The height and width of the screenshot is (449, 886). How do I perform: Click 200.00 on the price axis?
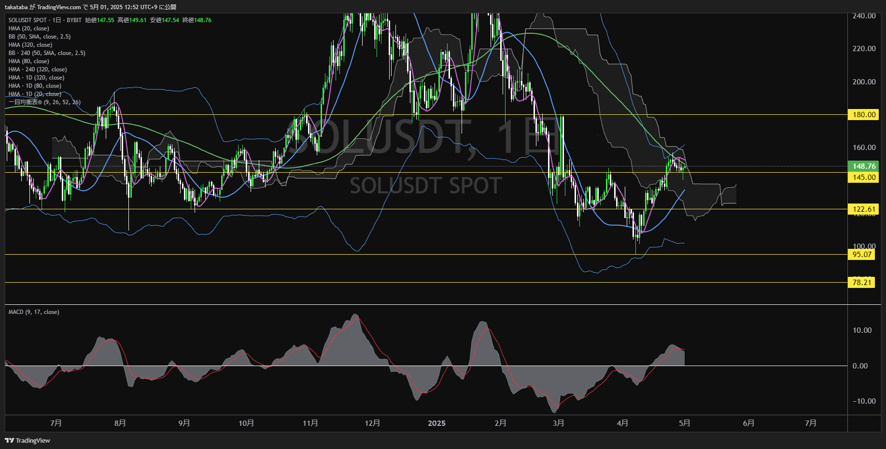tap(864, 82)
